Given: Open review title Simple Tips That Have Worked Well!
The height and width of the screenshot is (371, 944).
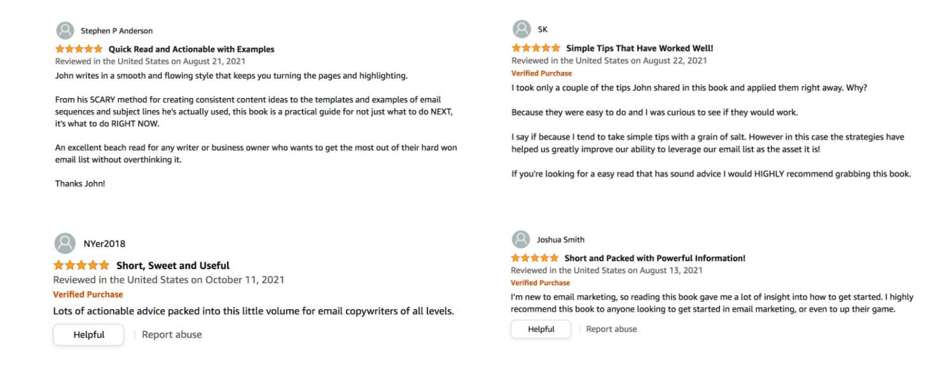Looking at the screenshot, I should point(639,48).
